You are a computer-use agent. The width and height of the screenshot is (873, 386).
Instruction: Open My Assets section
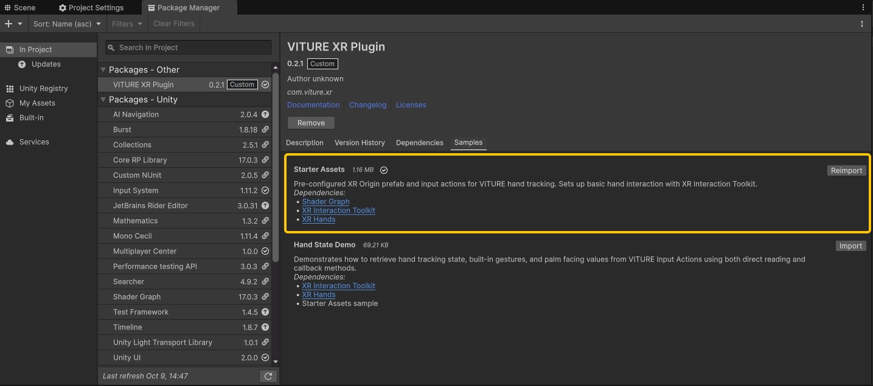click(37, 103)
